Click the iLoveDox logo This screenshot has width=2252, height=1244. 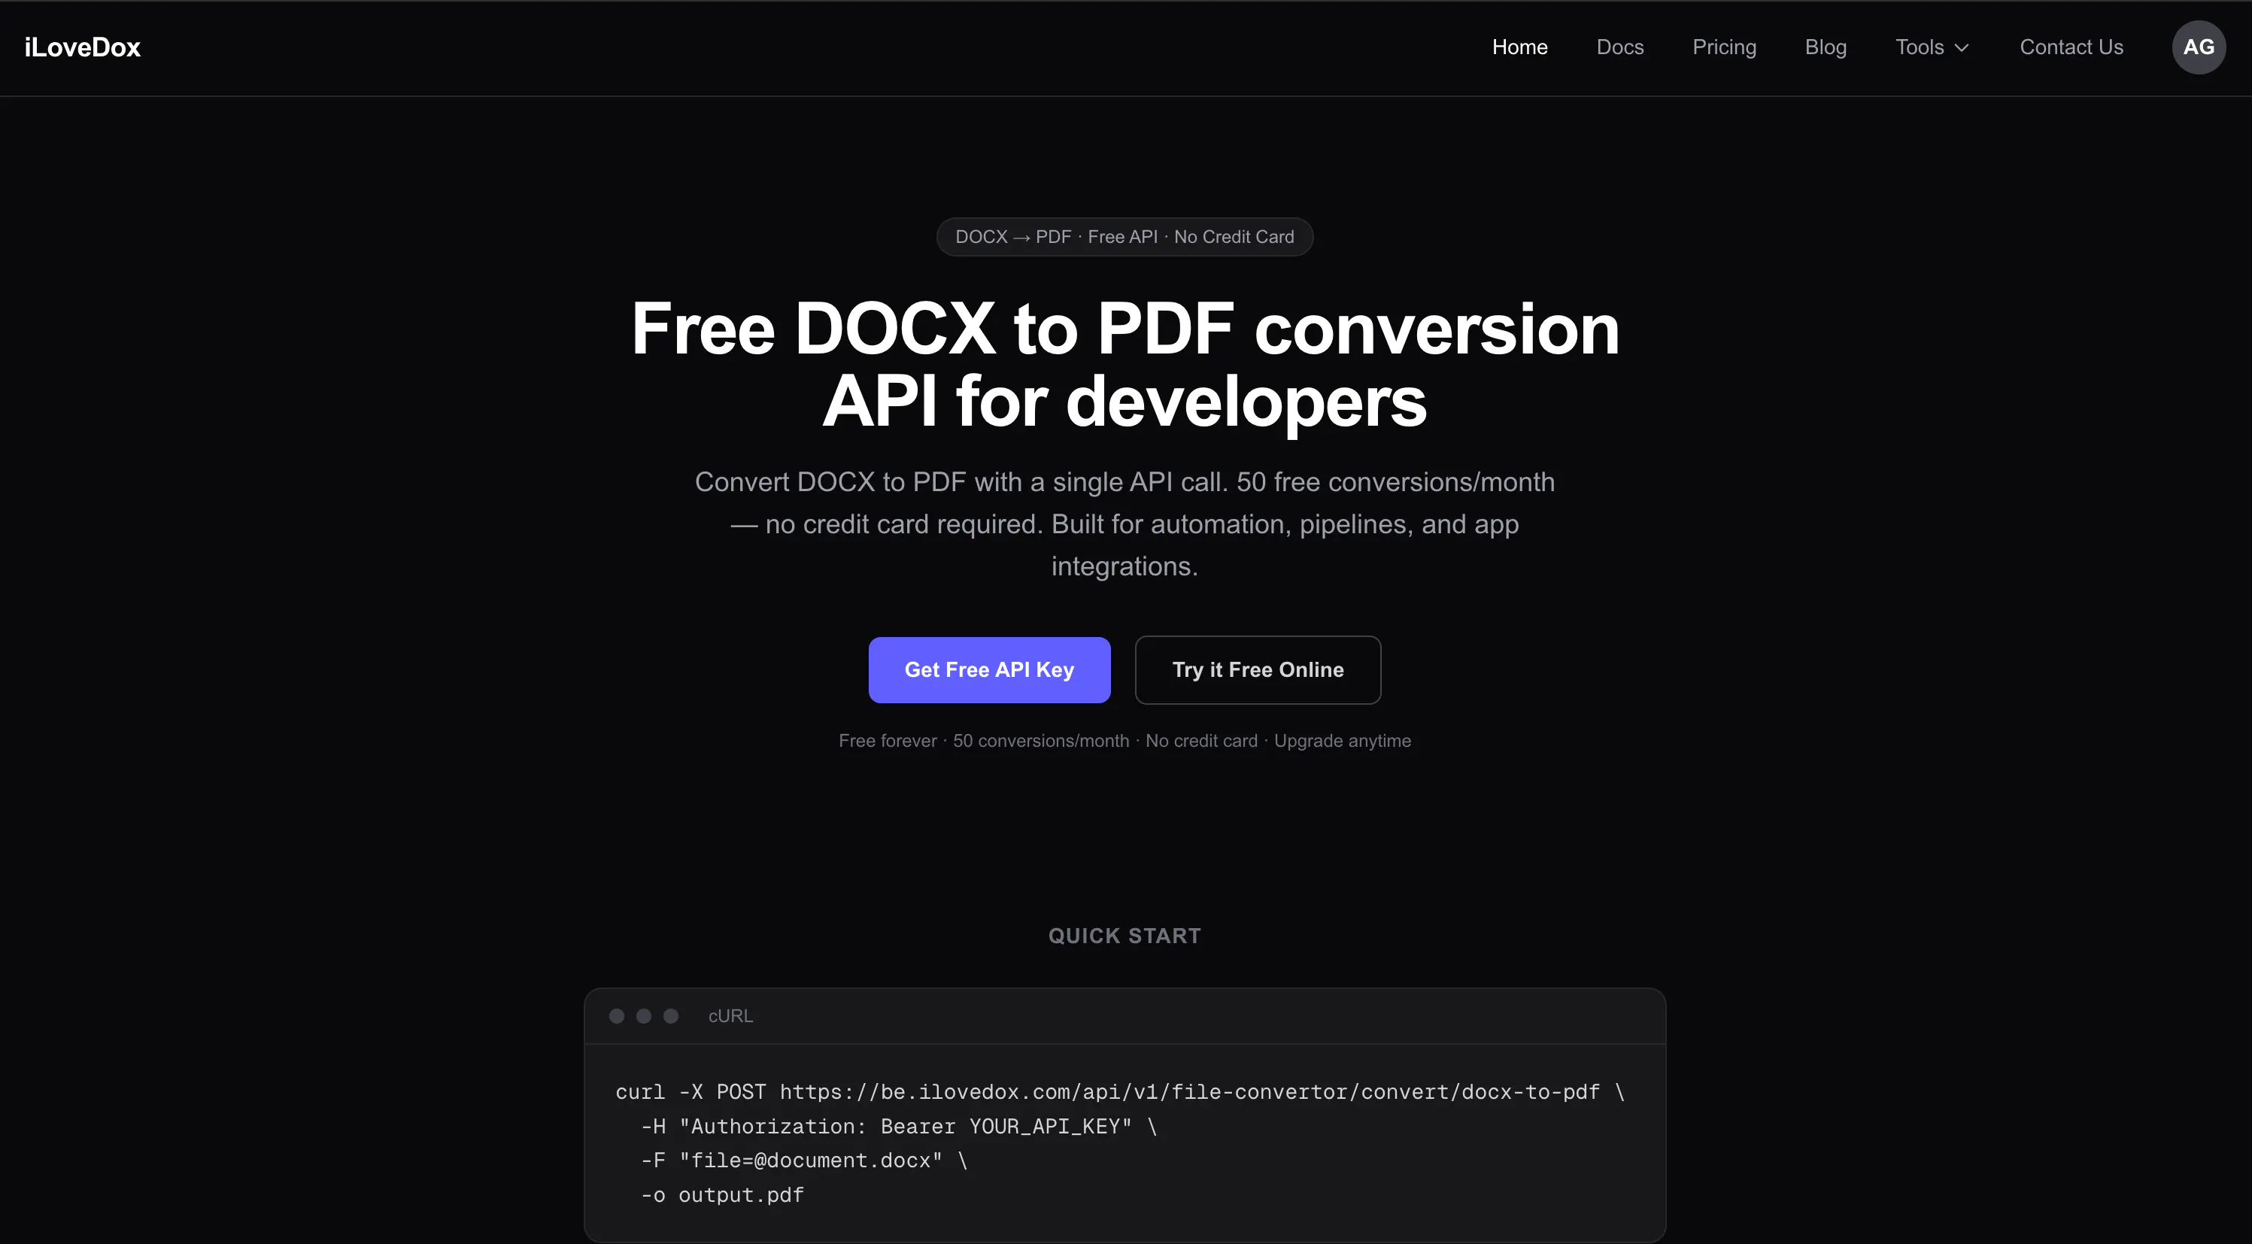click(x=82, y=47)
